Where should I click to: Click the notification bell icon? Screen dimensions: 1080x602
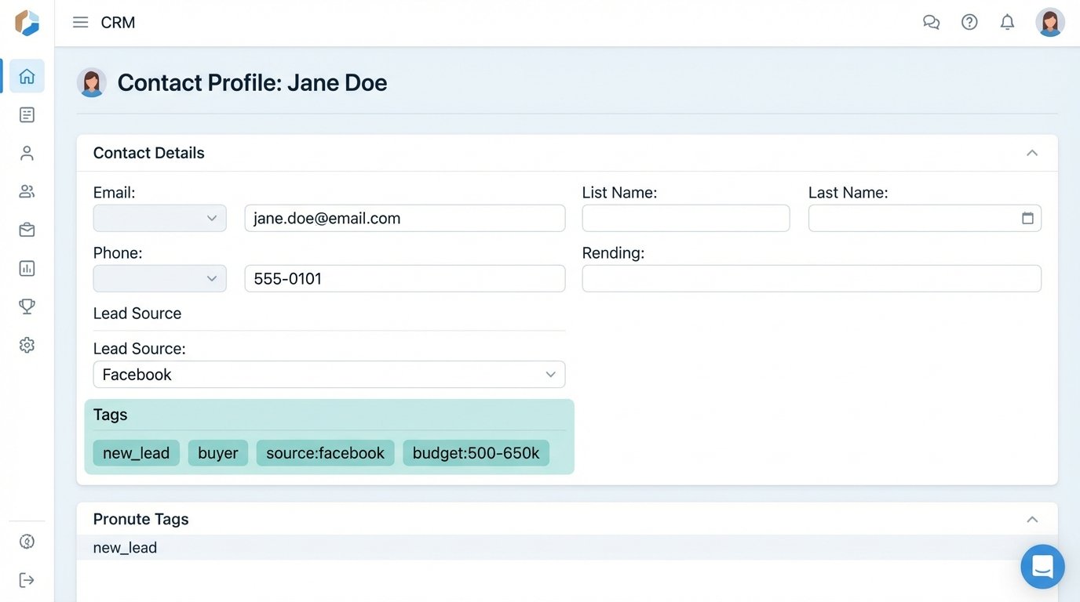[1007, 22]
